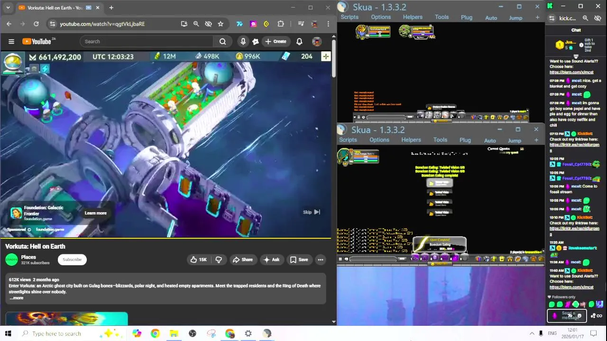Open the YouTube notifications bell
The width and height of the screenshot is (607, 341).
pyautogui.click(x=299, y=42)
